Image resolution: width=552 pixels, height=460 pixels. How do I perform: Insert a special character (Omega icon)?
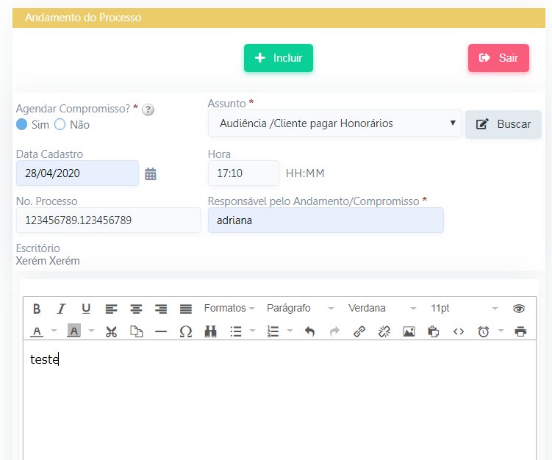186,331
